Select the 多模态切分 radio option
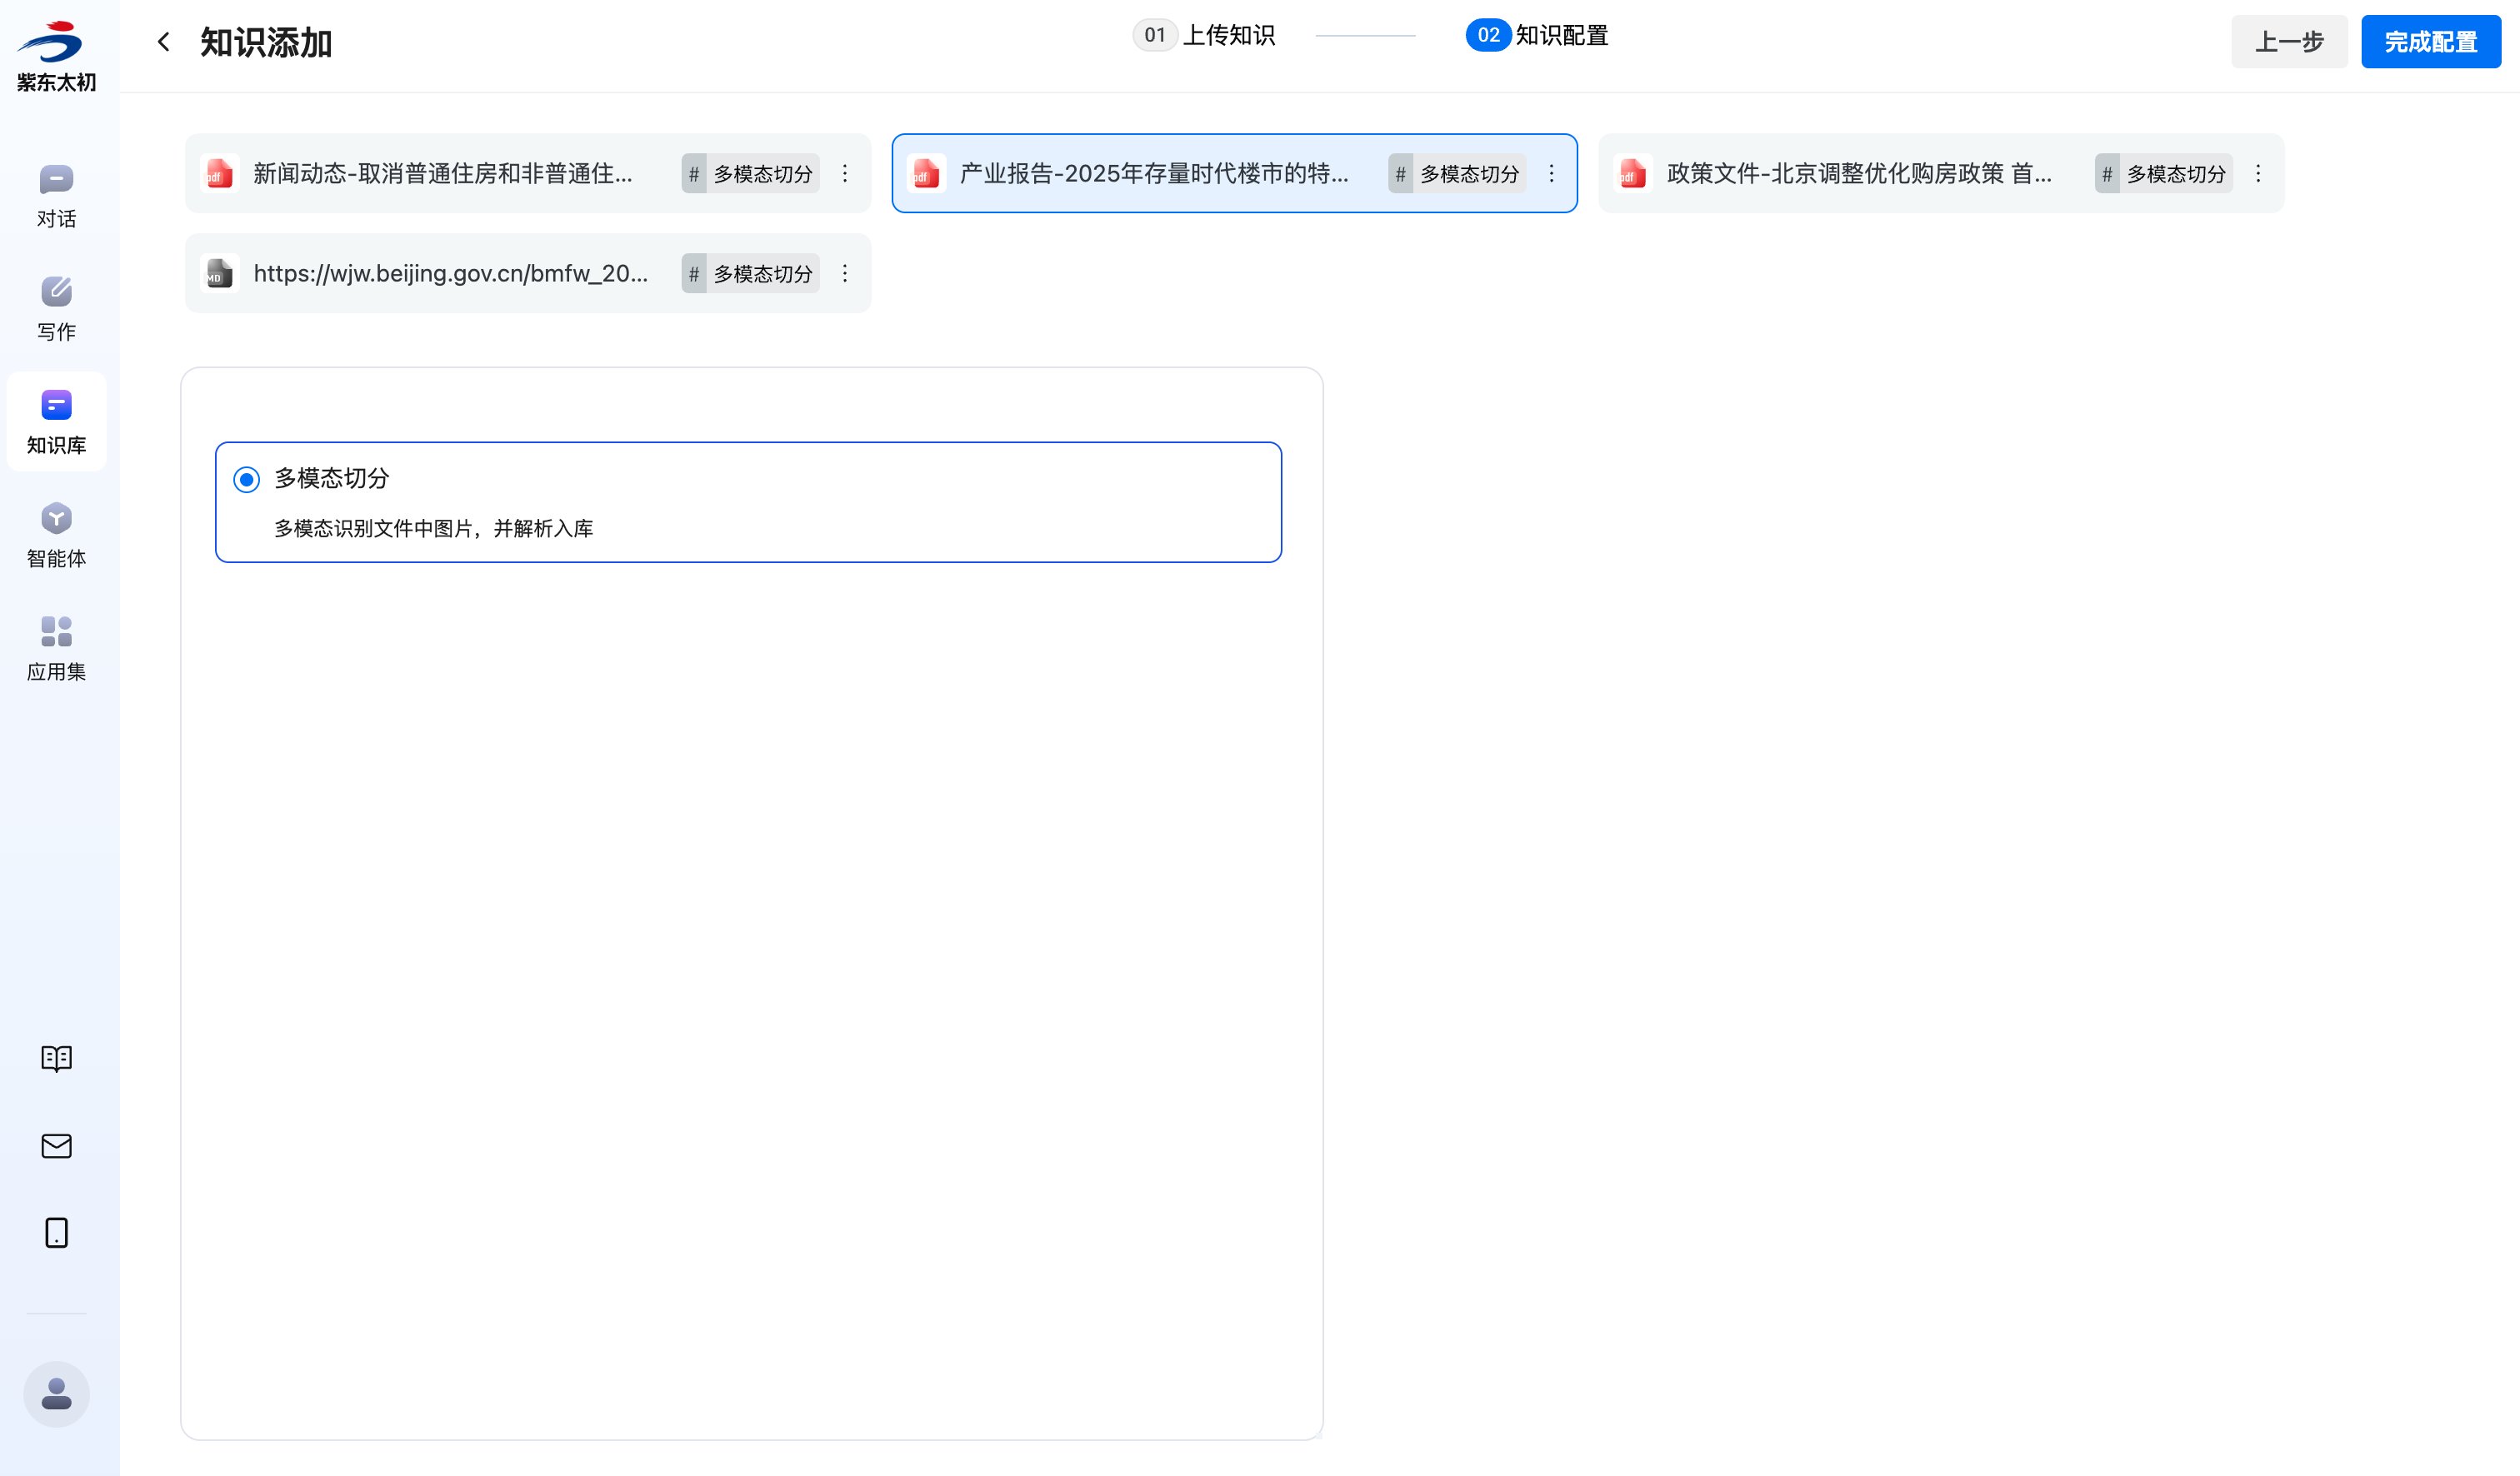 (247, 480)
